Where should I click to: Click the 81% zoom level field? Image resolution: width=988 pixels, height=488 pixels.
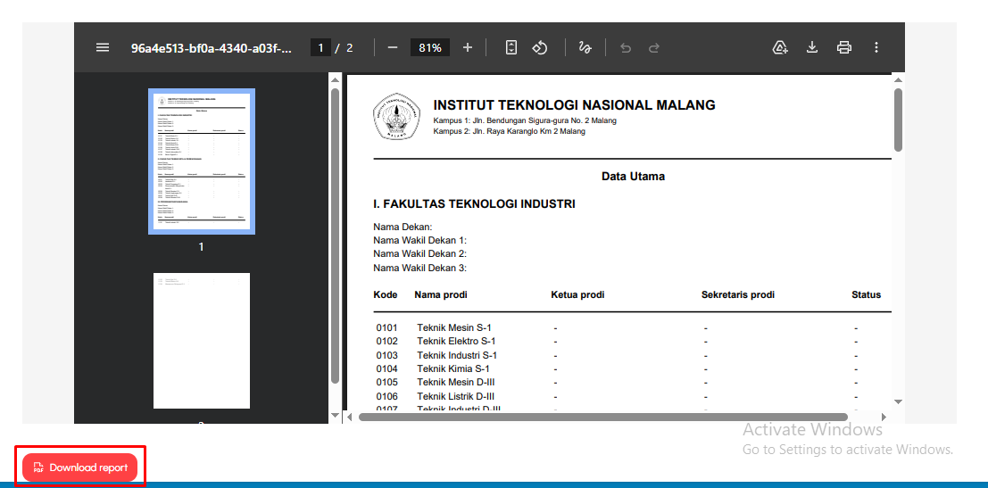429,47
